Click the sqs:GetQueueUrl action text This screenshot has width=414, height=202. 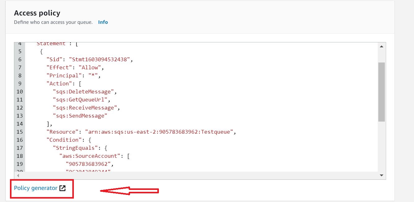pyautogui.click(x=81, y=100)
